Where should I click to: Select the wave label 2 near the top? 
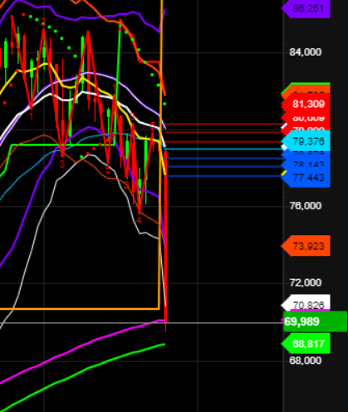pyautogui.click(x=43, y=22)
